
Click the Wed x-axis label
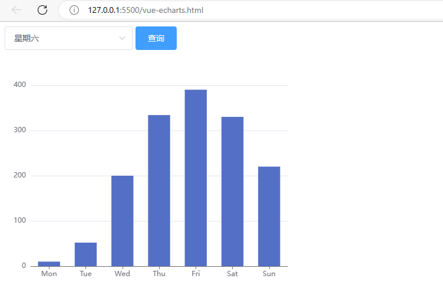123,274
